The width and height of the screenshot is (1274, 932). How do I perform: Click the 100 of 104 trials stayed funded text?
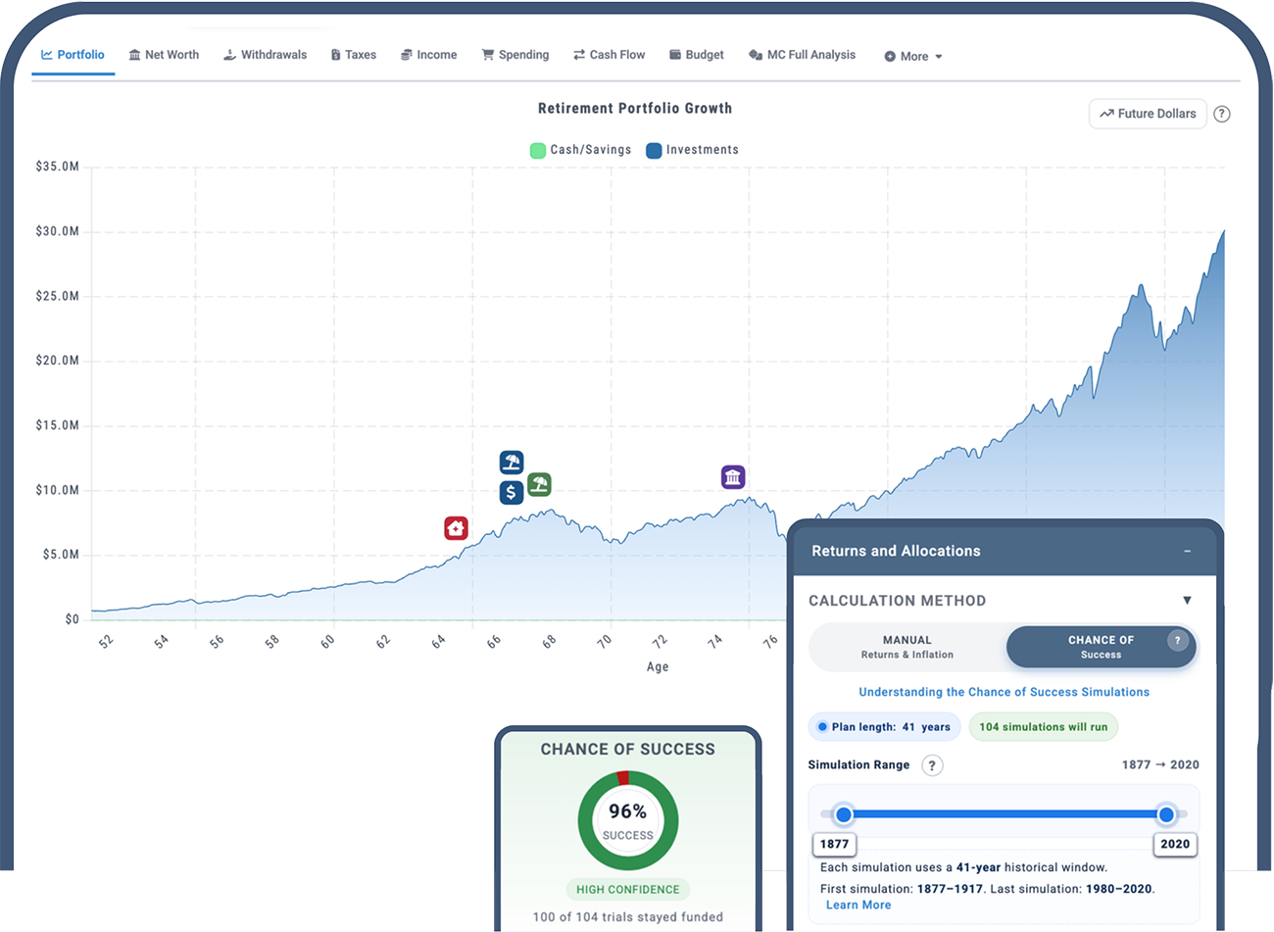[627, 917]
